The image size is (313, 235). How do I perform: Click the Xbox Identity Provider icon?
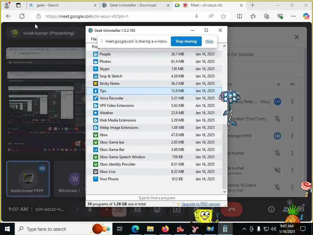pyautogui.click(x=96, y=164)
